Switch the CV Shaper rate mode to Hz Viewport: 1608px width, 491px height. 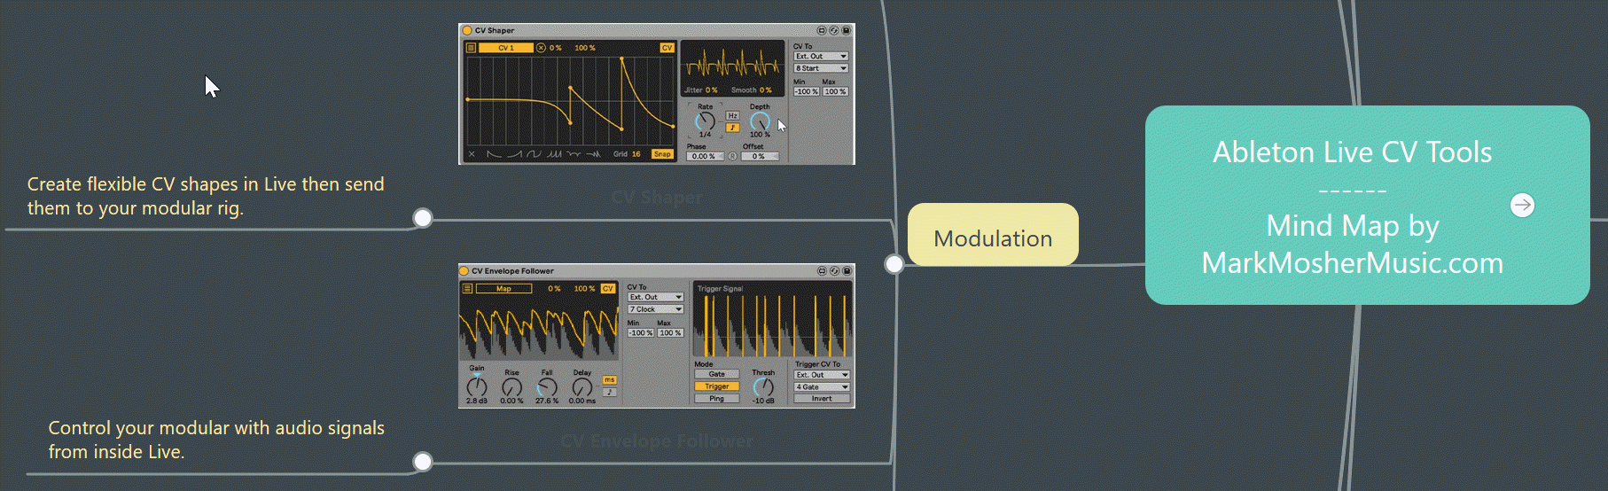732,116
